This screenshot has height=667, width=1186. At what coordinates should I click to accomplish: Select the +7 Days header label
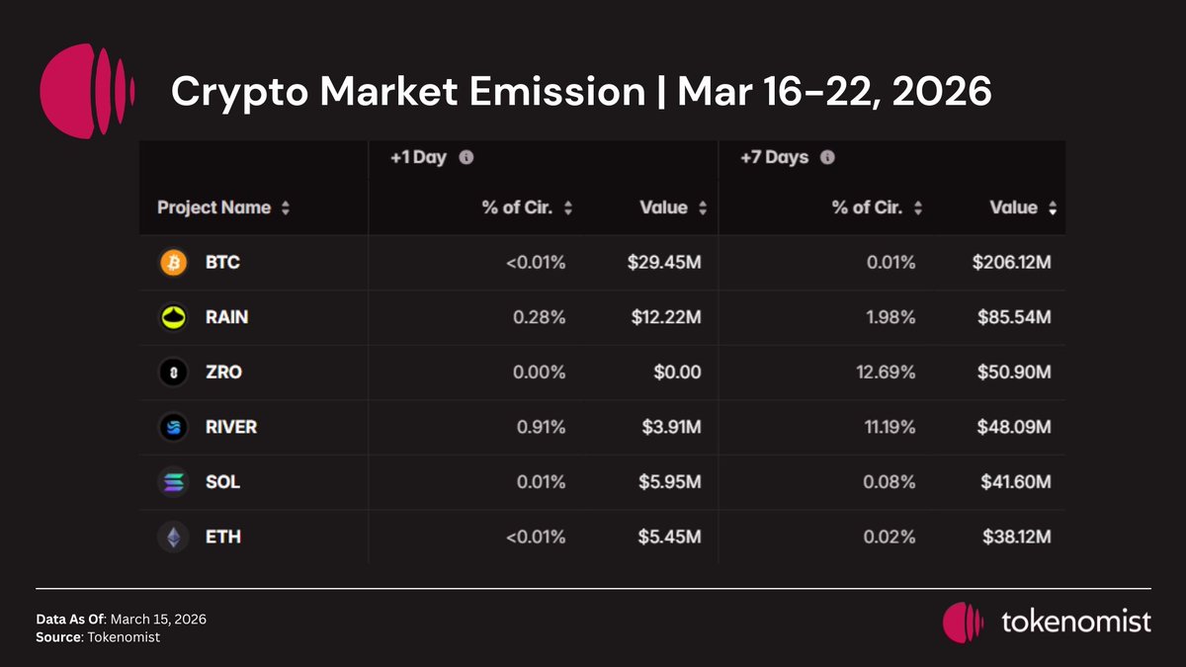pyautogui.click(x=774, y=157)
